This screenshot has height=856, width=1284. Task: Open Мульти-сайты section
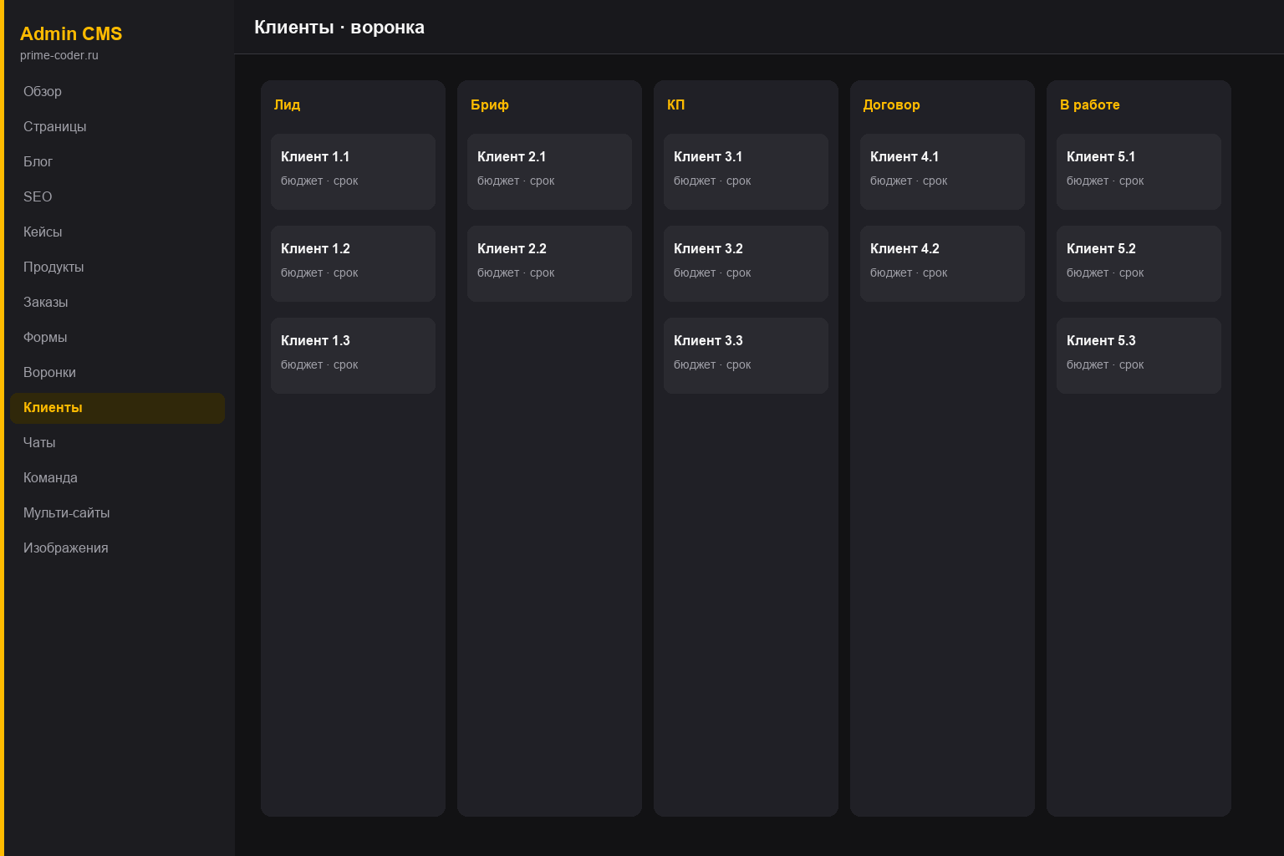point(117,513)
